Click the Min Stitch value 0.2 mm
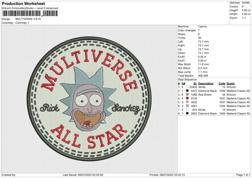The height and width of the screenshot is (178, 252). tap(203, 68)
